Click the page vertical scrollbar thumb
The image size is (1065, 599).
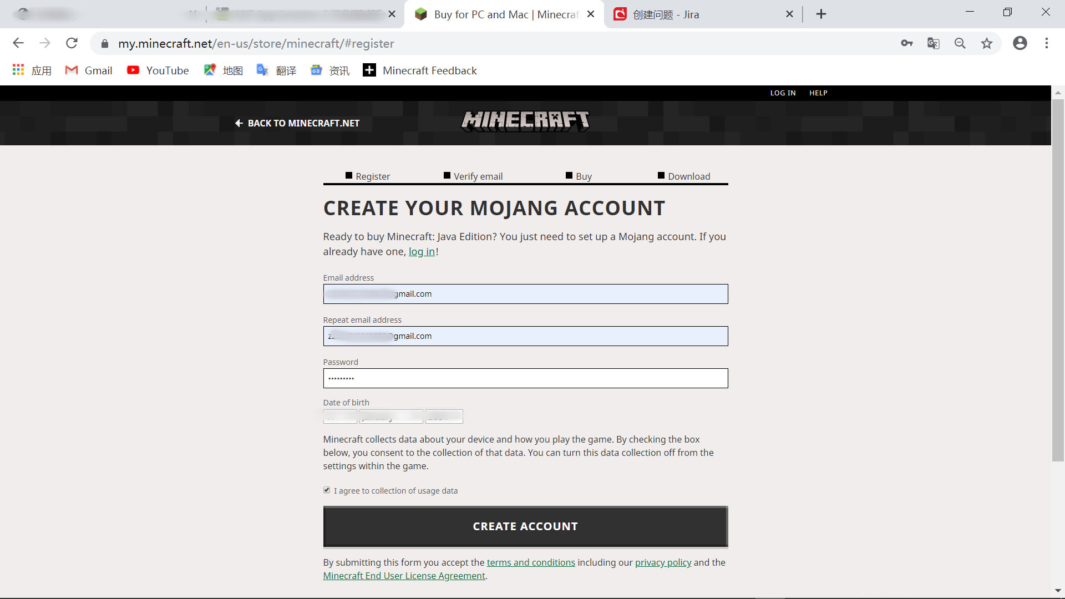(1058, 277)
